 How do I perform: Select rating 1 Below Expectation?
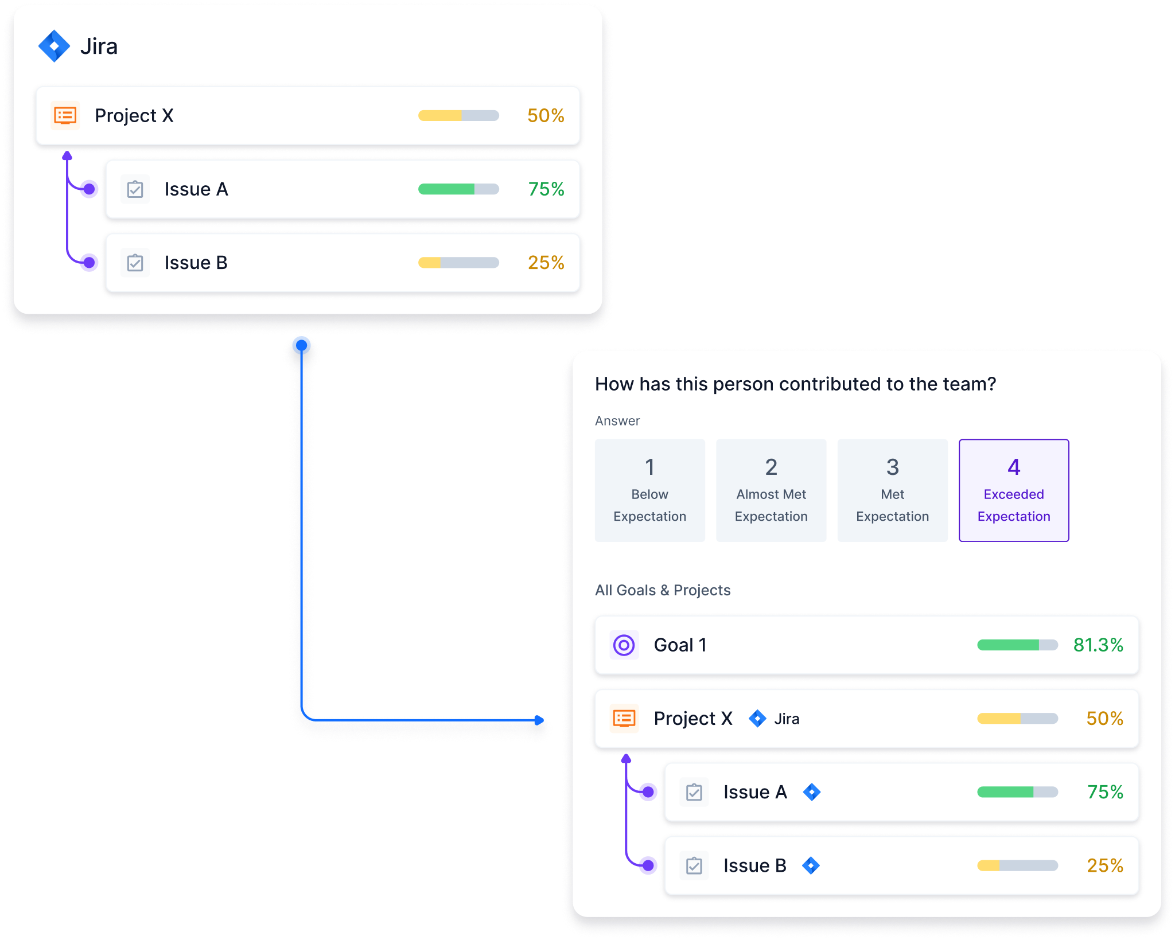(x=649, y=490)
